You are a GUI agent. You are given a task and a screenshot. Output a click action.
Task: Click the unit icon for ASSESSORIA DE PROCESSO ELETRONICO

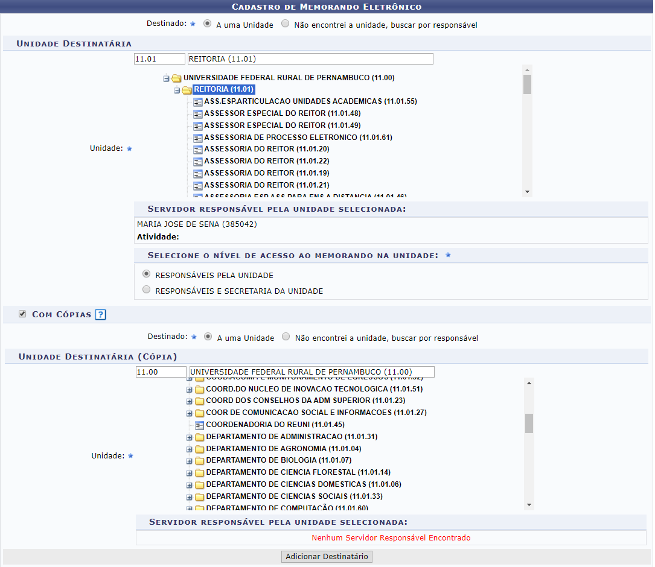[197, 138]
